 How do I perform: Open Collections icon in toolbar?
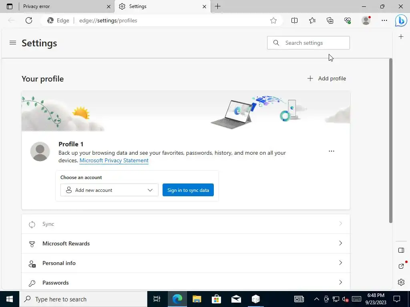click(x=330, y=21)
